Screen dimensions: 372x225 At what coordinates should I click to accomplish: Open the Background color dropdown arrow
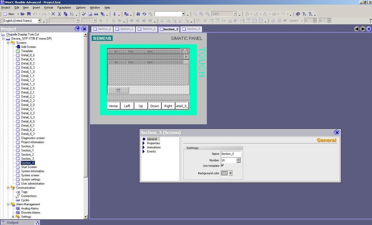tap(230, 173)
